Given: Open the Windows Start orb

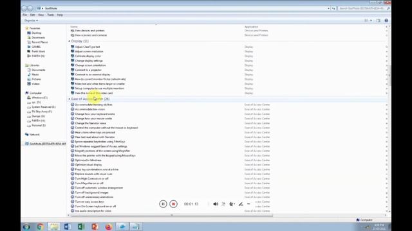Looking at the screenshot, I should click(26, 227).
